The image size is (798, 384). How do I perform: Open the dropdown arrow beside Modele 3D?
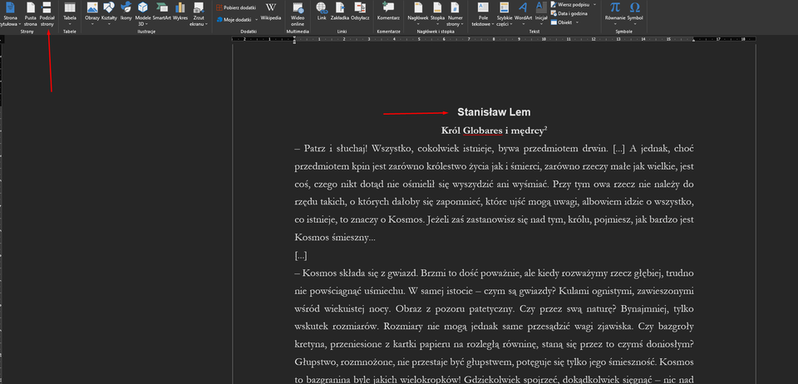146,24
